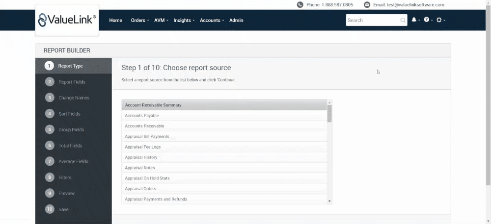Viewport: 491px width, 224px height.
Task: Select step 5 circle icon
Action: pyautogui.click(x=50, y=129)
